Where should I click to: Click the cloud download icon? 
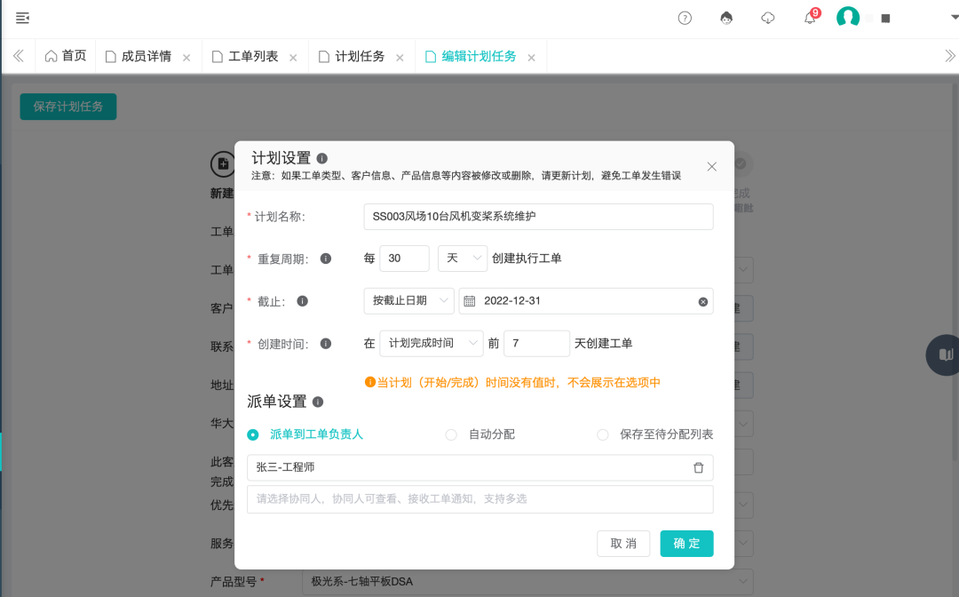point(768,18)
